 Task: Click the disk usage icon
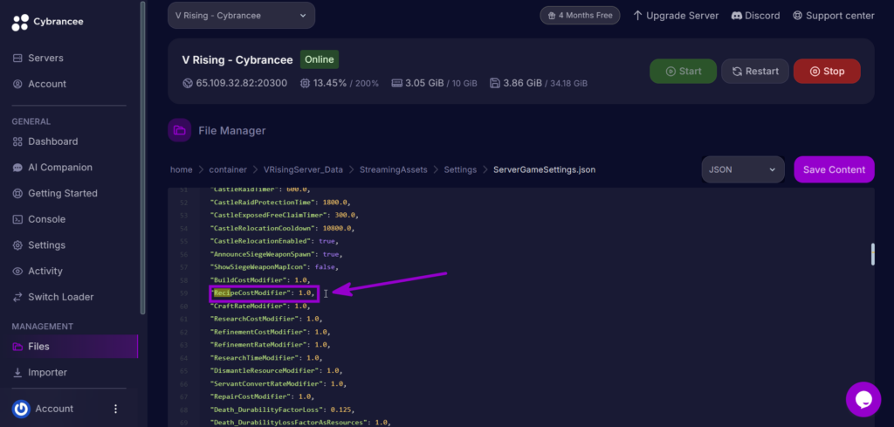495,83
